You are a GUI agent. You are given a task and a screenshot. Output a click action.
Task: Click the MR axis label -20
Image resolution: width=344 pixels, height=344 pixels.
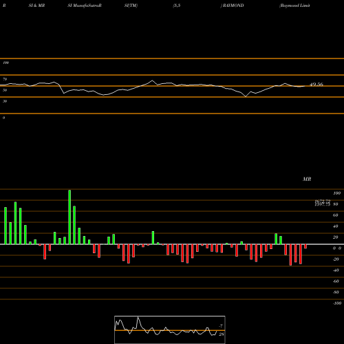click(x=336, y=259)
